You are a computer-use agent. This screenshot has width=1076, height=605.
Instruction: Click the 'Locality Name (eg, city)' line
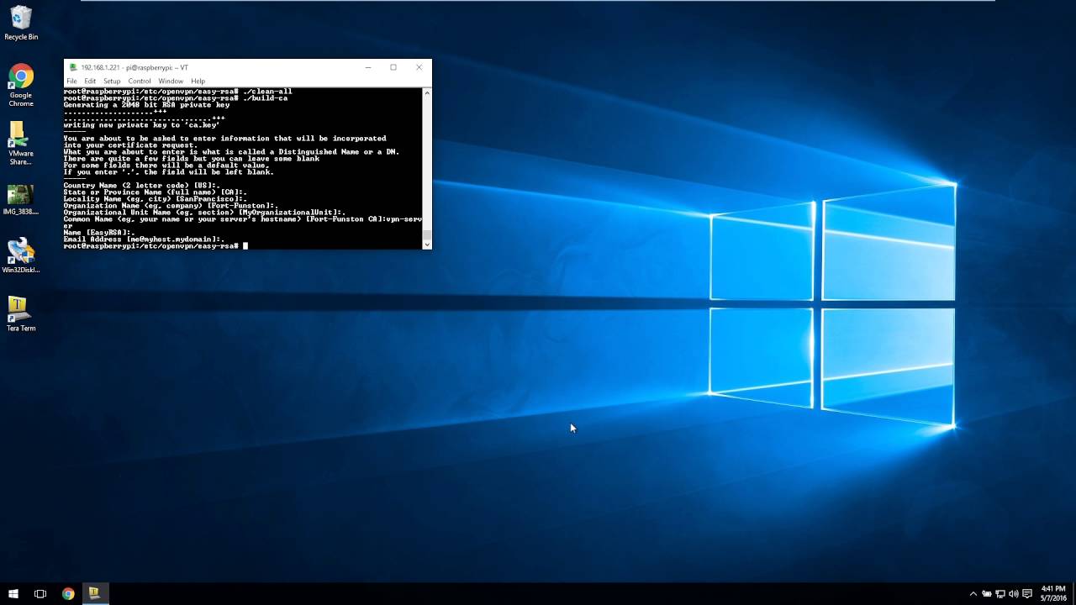tap(156, 199)
